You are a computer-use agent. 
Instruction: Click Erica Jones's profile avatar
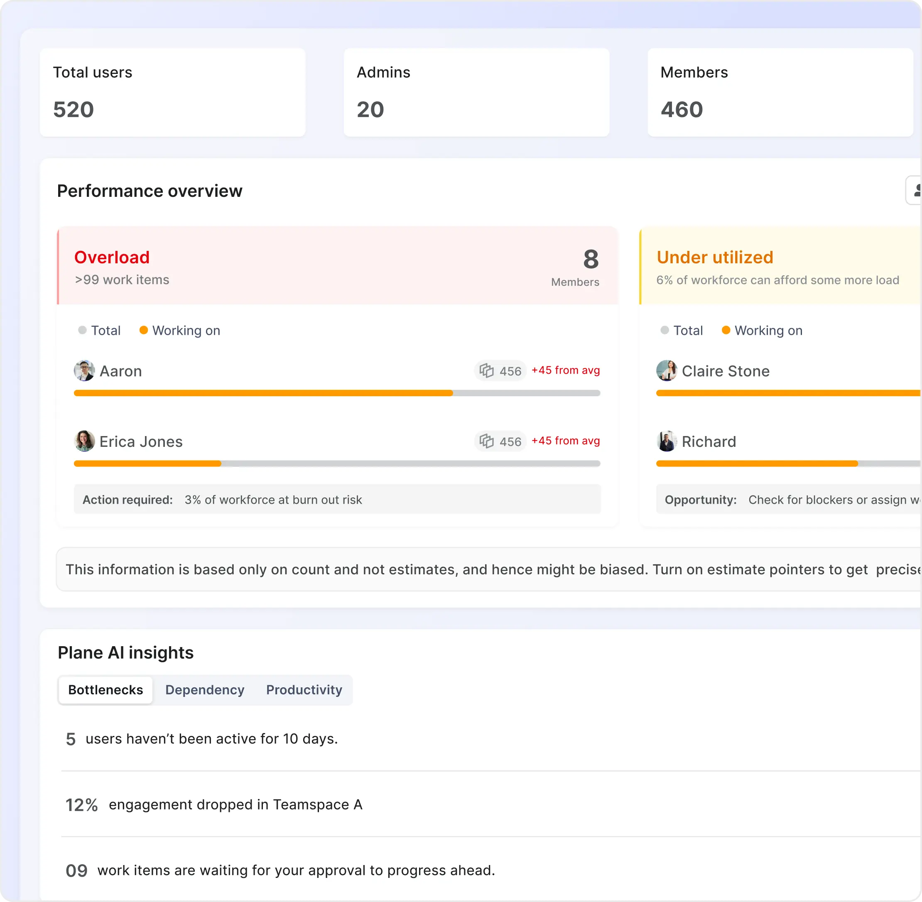click(84, 441)
